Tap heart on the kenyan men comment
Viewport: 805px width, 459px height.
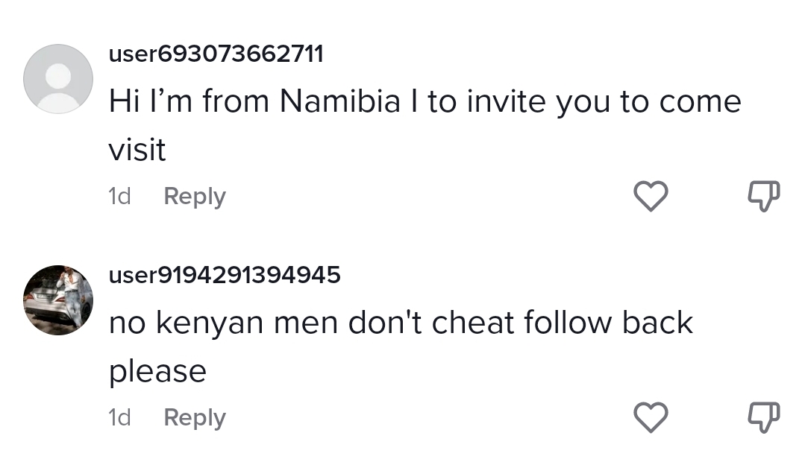tap(651, 417)
